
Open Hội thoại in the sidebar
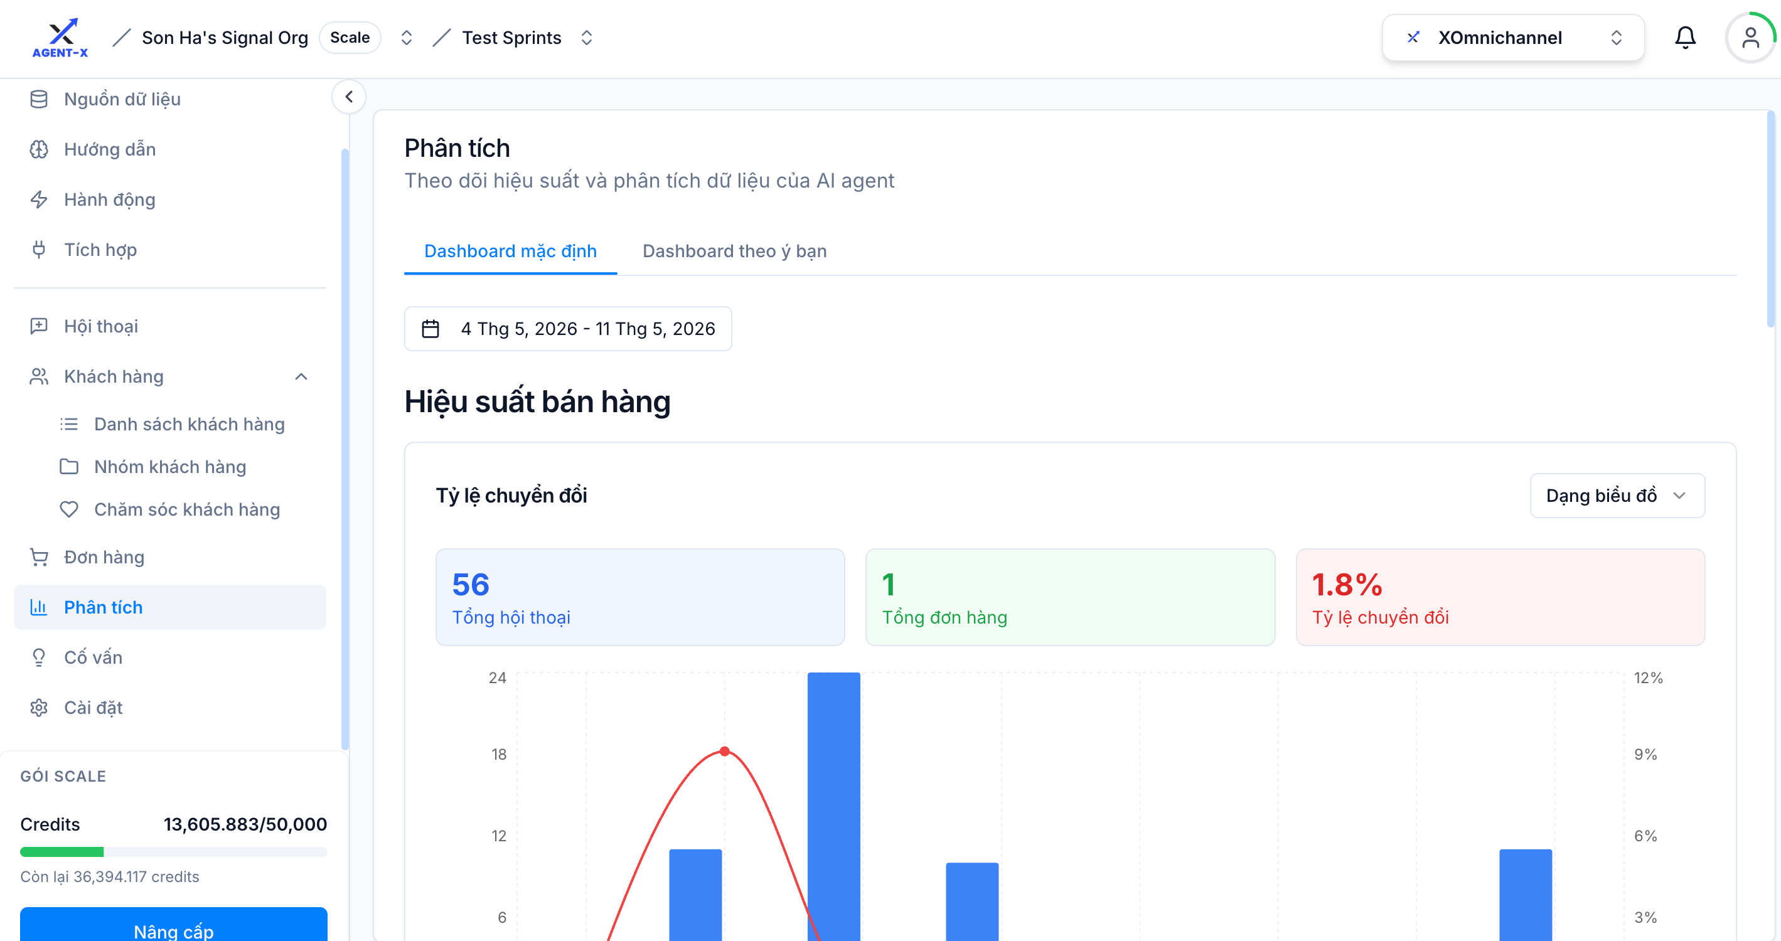(x=170, y=326)
